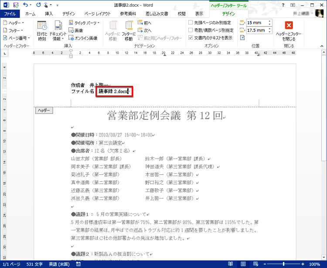Close header and footer with red X
327x268 pixels.
pyautogui.click(x=289, y=25)
